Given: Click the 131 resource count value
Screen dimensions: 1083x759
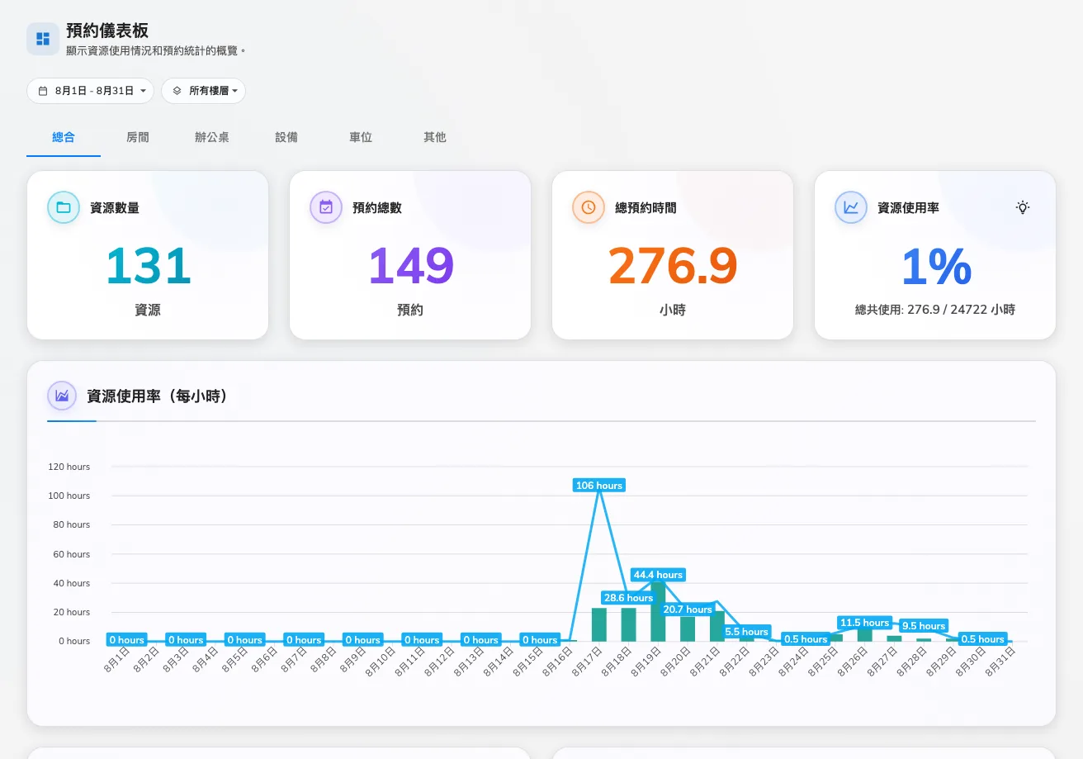Looking at the screenshot, I should coord(148,266).
